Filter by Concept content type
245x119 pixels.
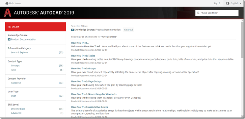[15, 65]
